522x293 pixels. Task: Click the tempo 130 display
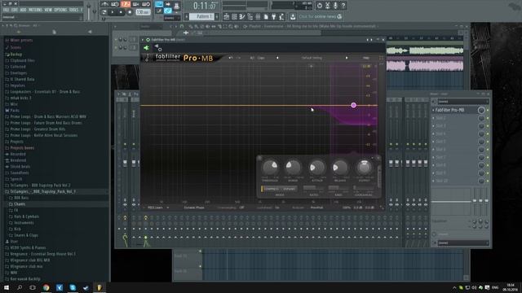[143, 12]
